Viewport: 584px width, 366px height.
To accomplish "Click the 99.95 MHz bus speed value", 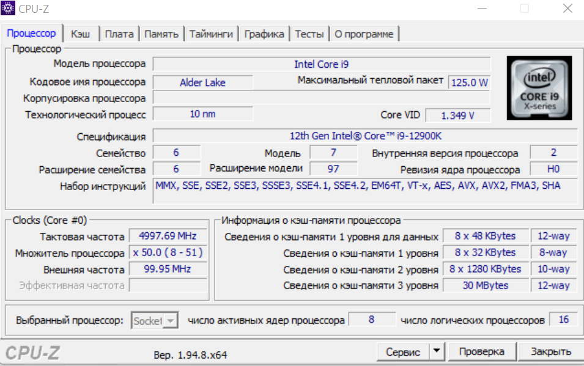I will 168,269.
